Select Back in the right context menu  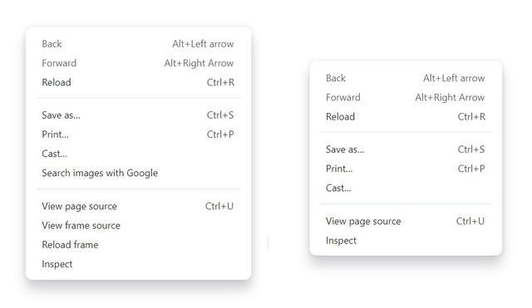406,78
